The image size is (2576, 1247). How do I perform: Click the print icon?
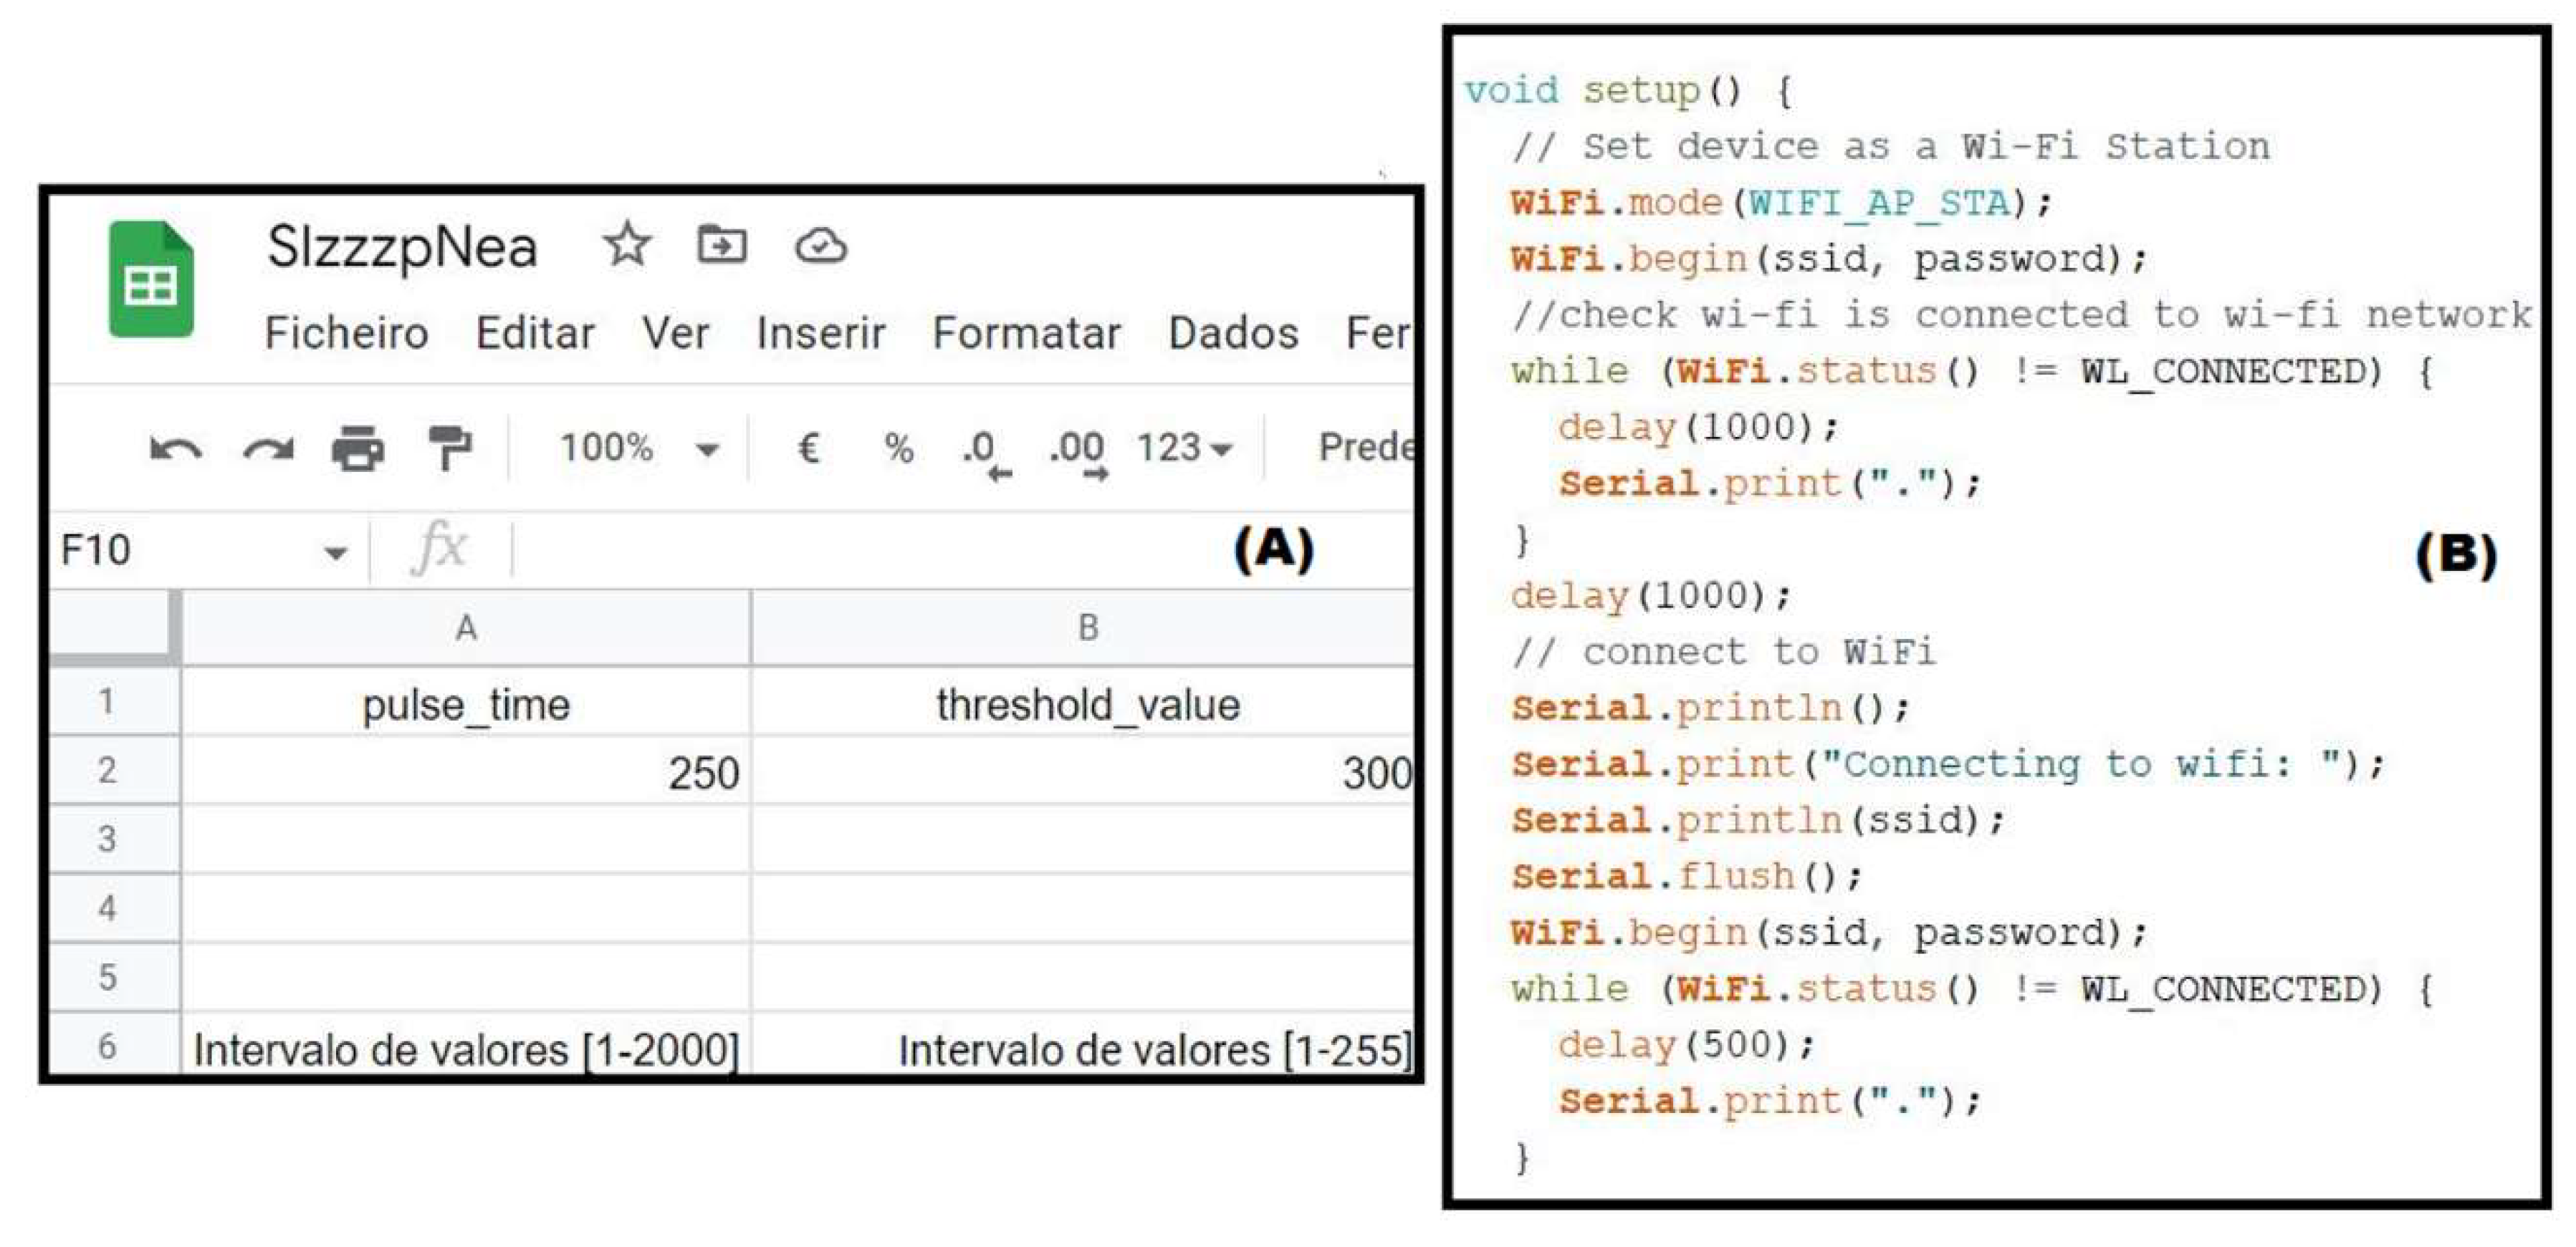click(x=357, y=448)
